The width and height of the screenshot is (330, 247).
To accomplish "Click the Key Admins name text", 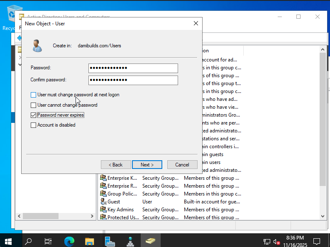I will coord(120,210).
